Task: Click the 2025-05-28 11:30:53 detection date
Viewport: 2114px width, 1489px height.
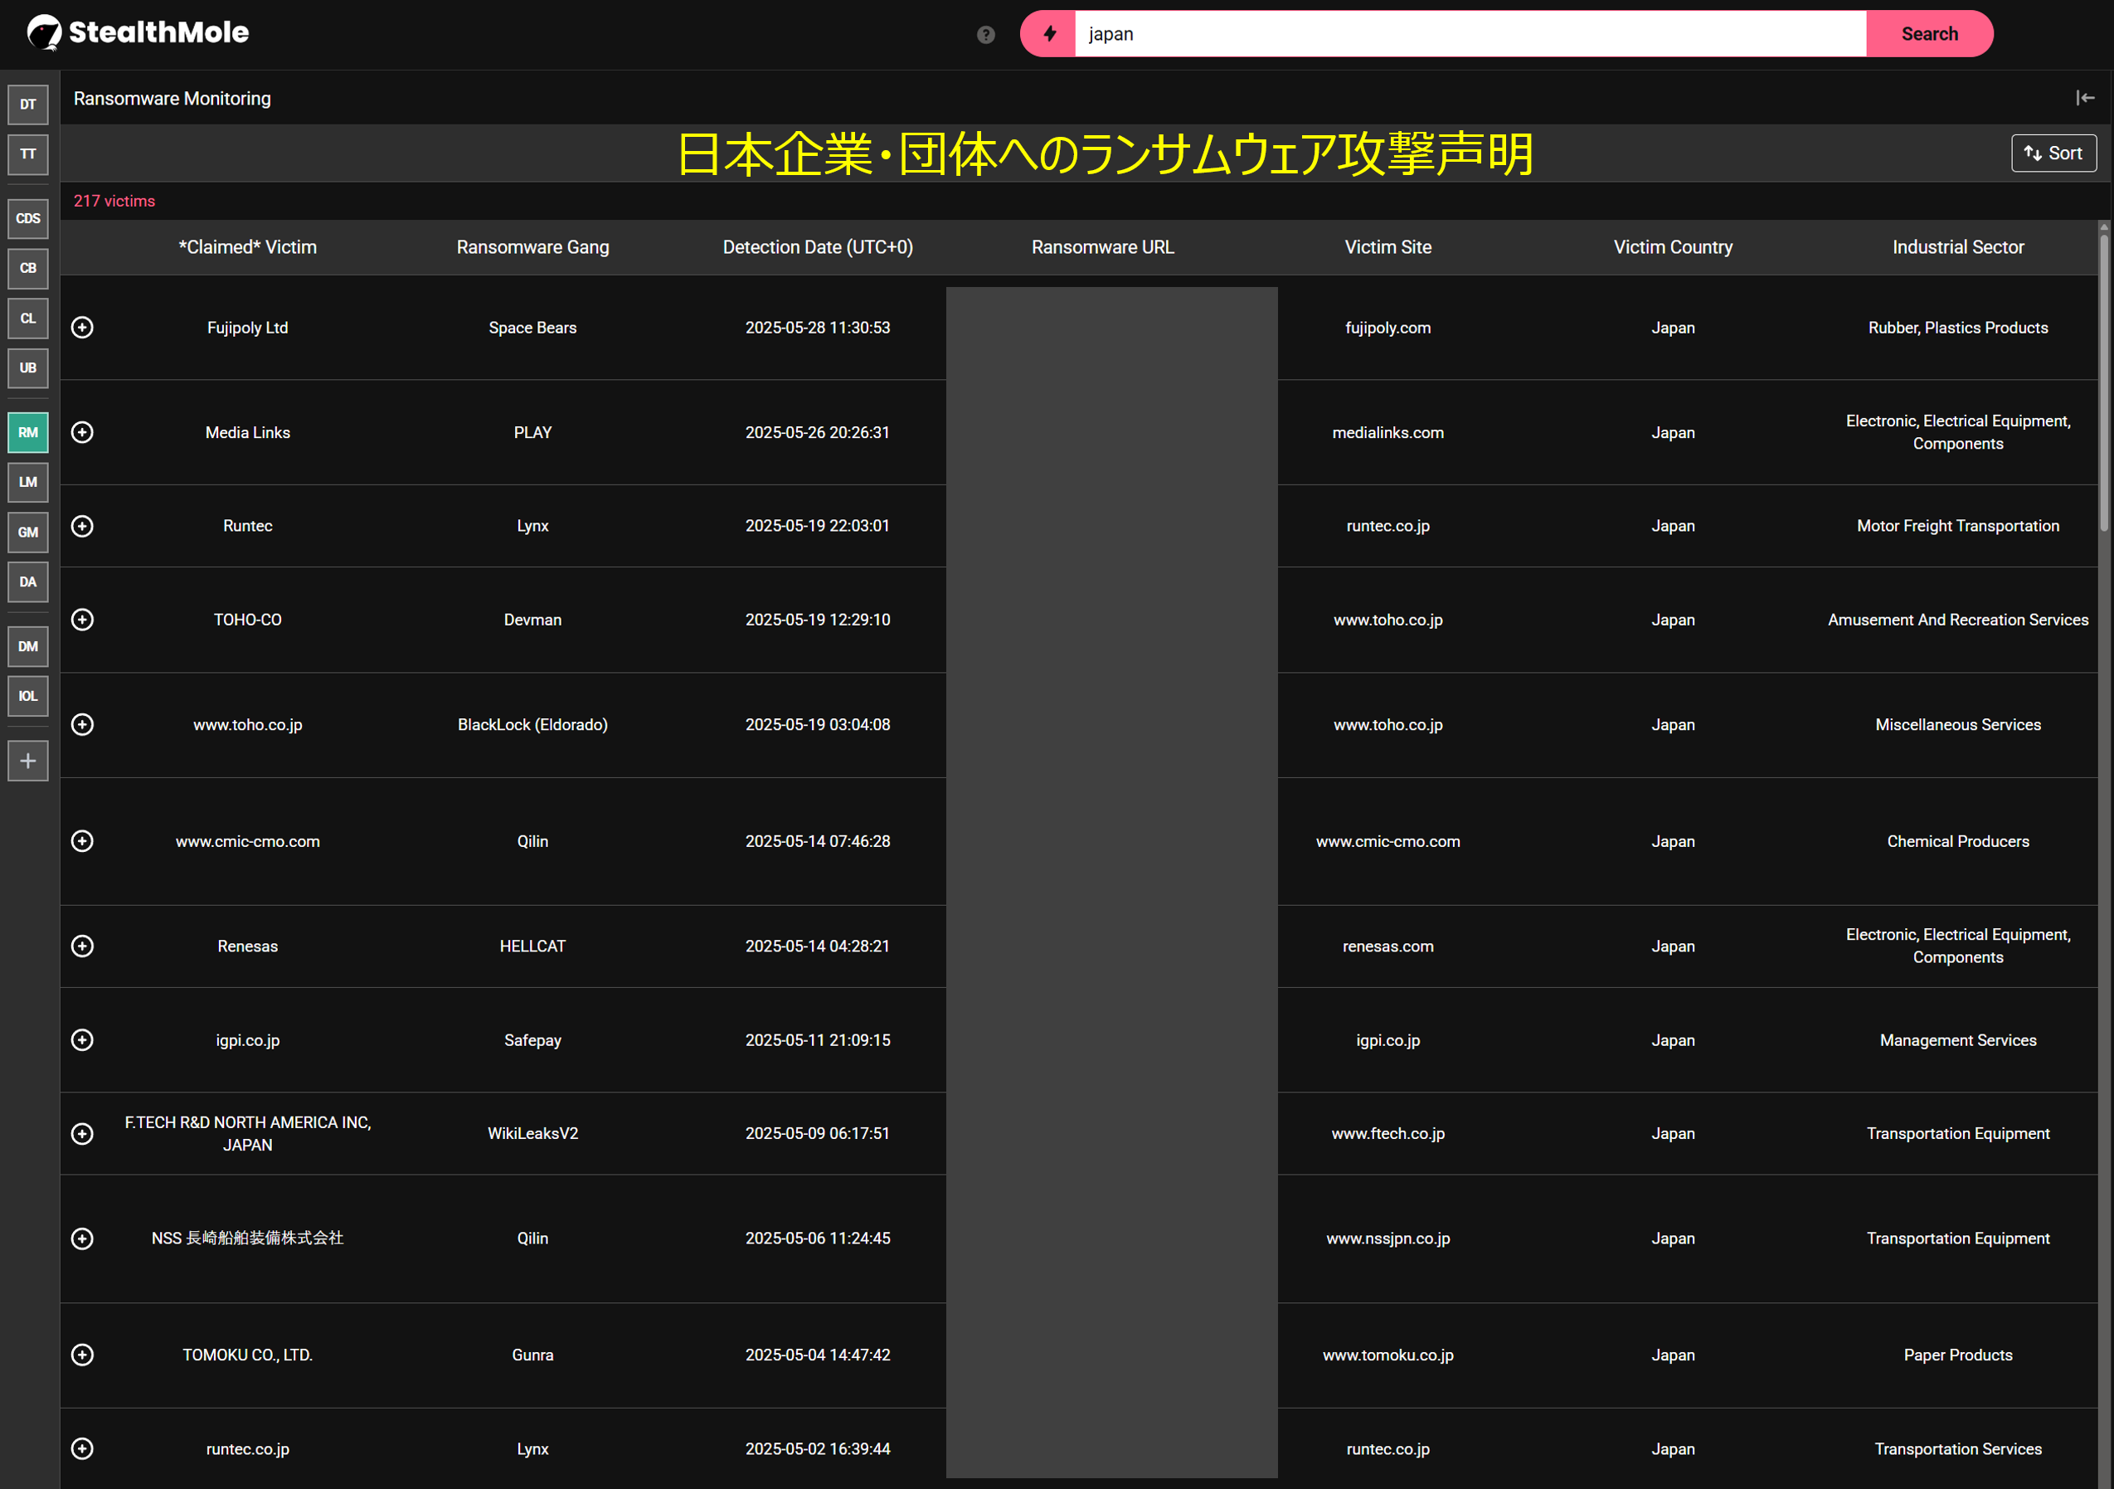Action: pyautogui.click(x=818, y=328)
